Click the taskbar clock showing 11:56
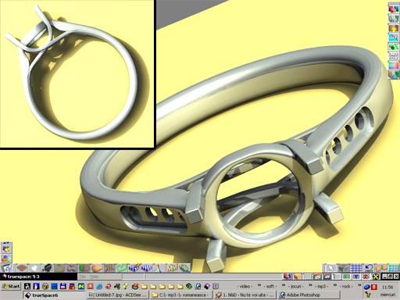Screen dimensions: 400x300 click(x=387, y=287)
